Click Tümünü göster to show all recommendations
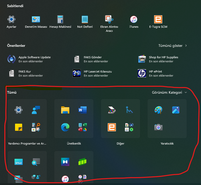Image resolution: width=201 pixels, height=185 pixels. (172, 46)
